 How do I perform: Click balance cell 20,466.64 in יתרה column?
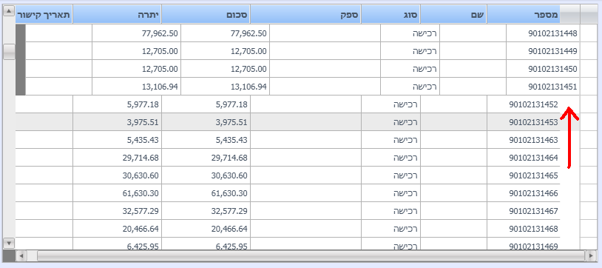117,230
